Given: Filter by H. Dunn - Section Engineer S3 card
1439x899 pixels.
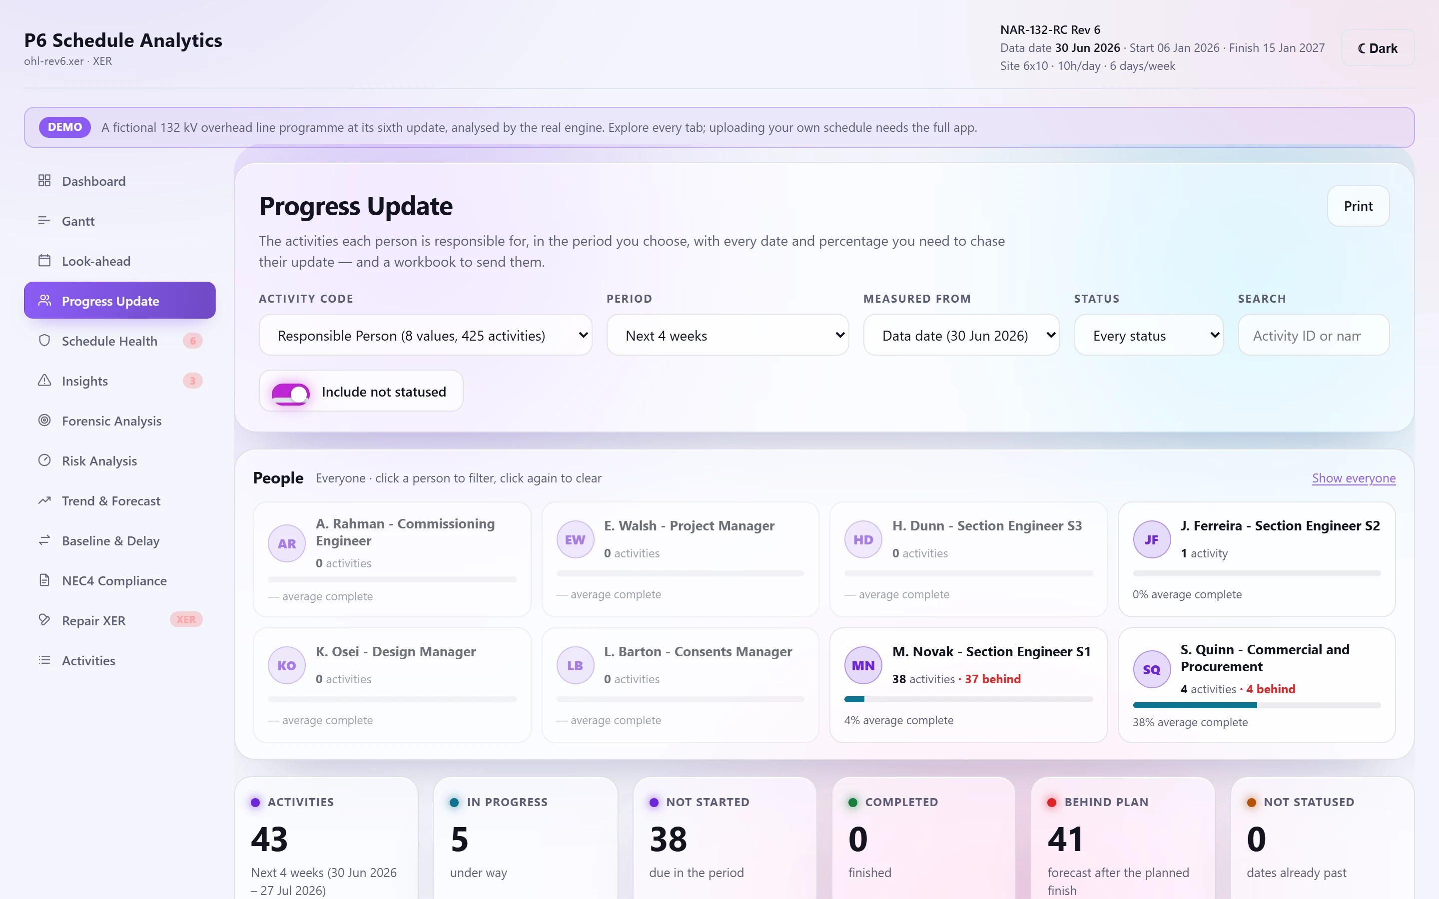Looking at the screenshot, I should coord(968,559).
